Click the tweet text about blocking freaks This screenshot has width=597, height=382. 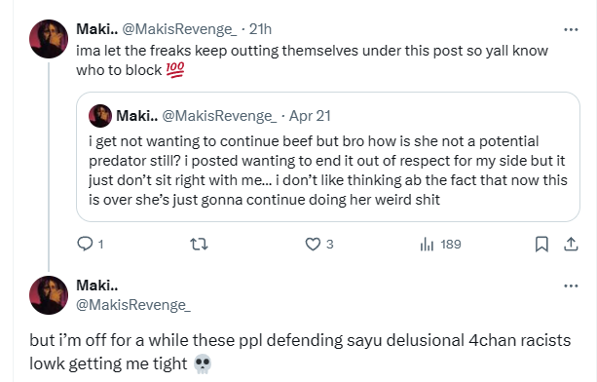[x=312, y=60]
